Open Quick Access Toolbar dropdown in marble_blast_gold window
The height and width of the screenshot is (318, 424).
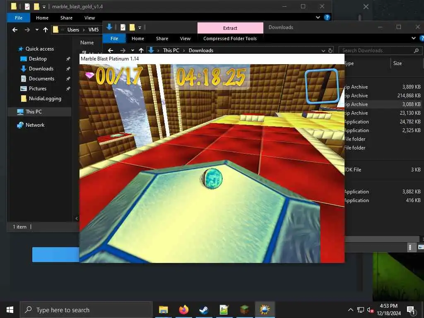pos(44,7)
